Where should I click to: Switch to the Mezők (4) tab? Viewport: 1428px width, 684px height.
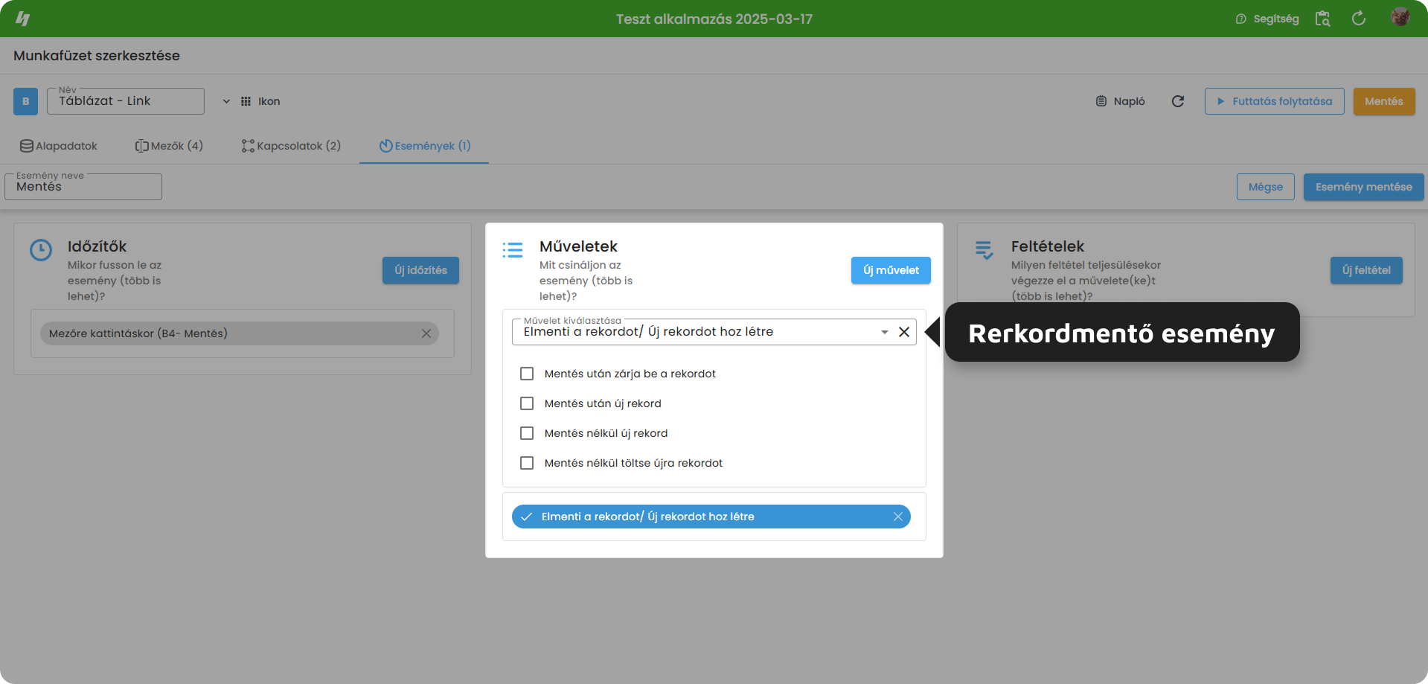[x=169, y=146]
